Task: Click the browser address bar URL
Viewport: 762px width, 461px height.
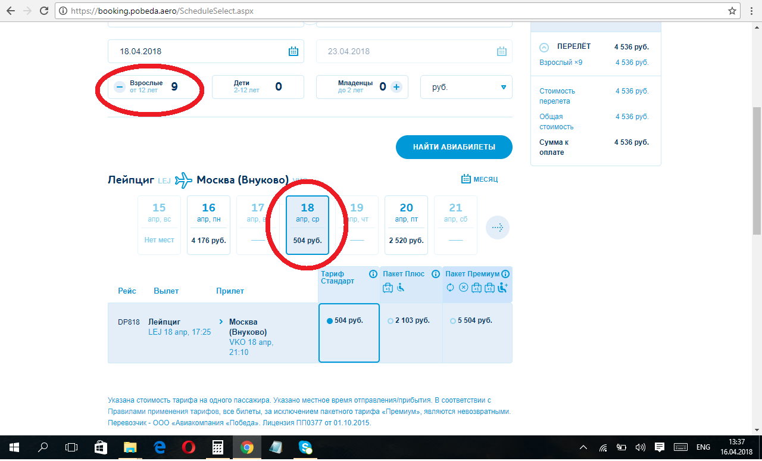Action: coord(162,11)
